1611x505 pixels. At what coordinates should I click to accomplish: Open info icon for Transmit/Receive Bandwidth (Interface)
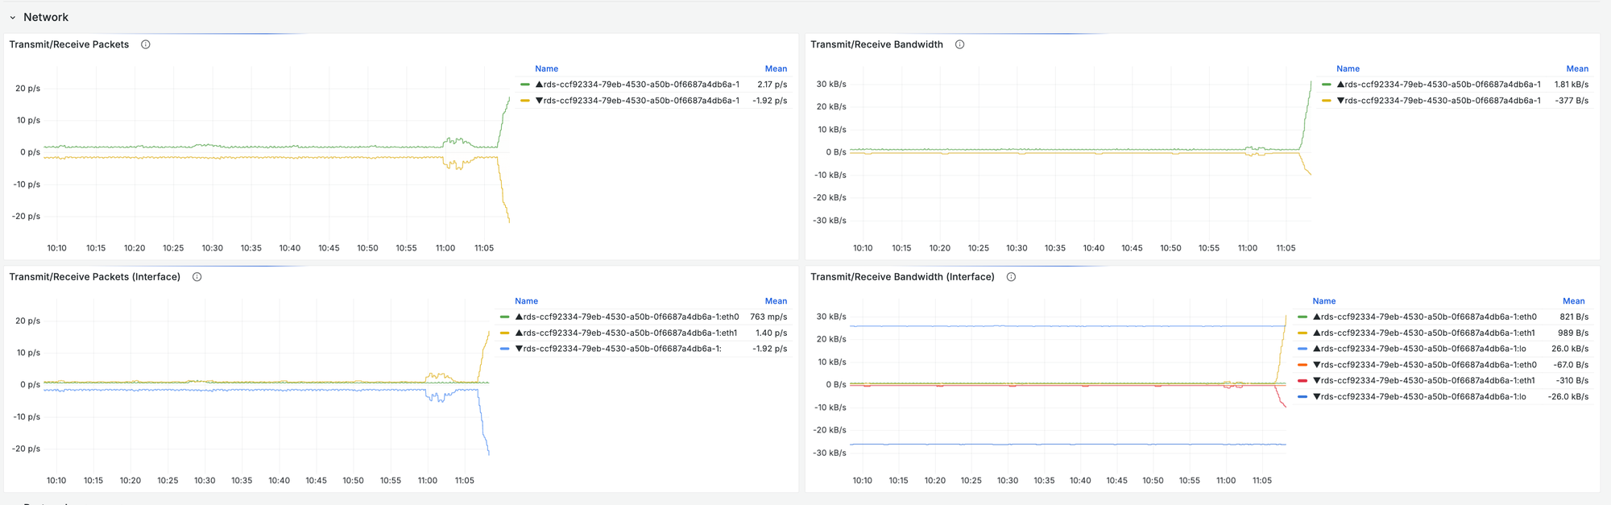click(x=1011, y=277)
